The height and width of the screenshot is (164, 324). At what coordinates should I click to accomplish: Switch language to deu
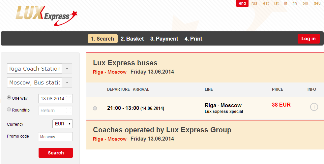[317, 3]
